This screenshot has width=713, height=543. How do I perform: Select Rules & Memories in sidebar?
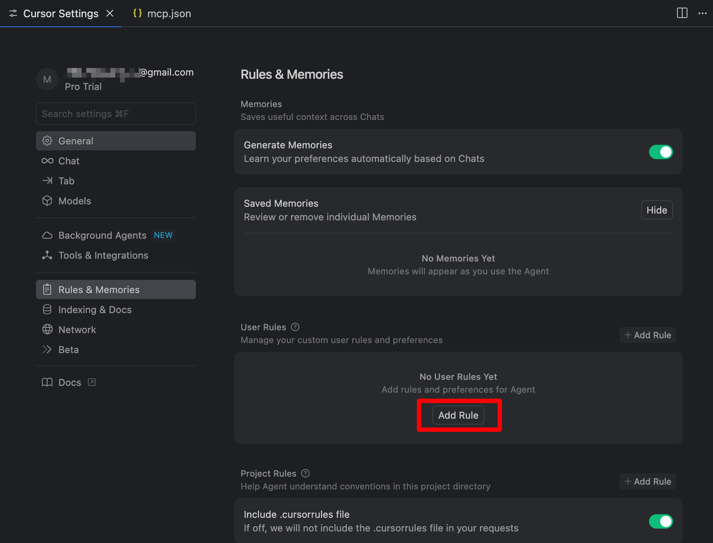pyautogui.click(x=116, y=289)
